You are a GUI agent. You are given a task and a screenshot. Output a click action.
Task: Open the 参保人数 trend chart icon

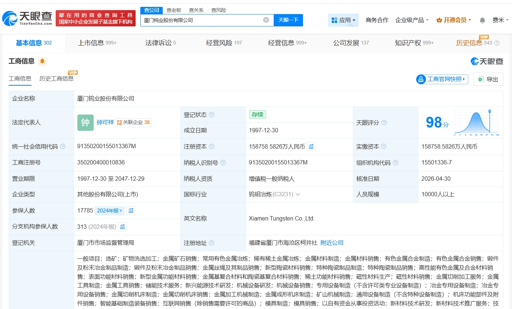131,210
